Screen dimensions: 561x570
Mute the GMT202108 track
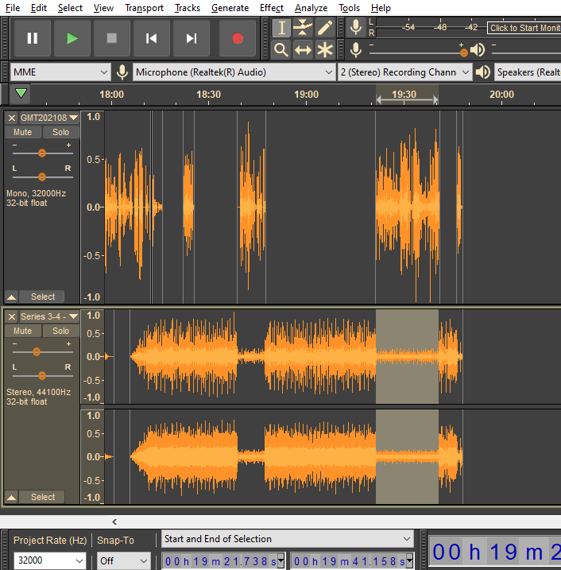pyautogui.click(x=23, y=132)
